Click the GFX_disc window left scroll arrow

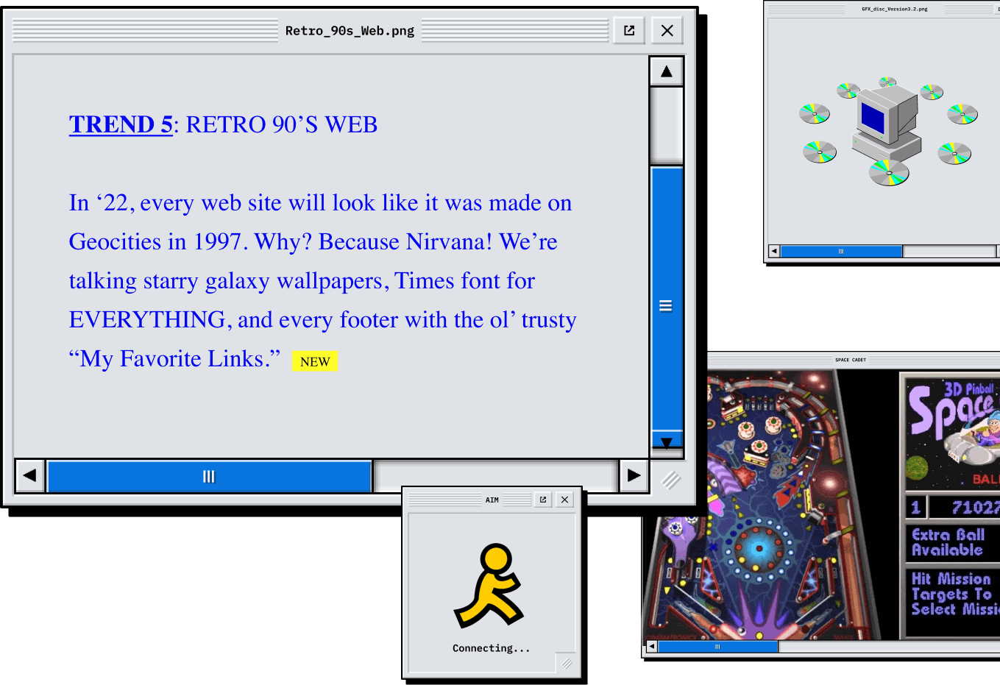(773, 252)
